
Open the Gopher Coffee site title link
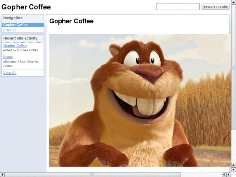pos(26,7)
